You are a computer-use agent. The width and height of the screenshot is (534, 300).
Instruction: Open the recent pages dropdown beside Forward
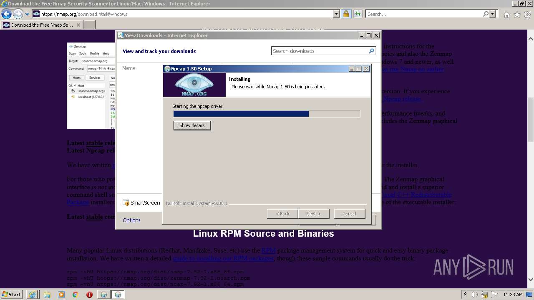point(28,14)
